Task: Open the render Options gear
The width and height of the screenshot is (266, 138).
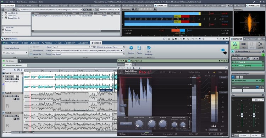Action: (131, 48)
